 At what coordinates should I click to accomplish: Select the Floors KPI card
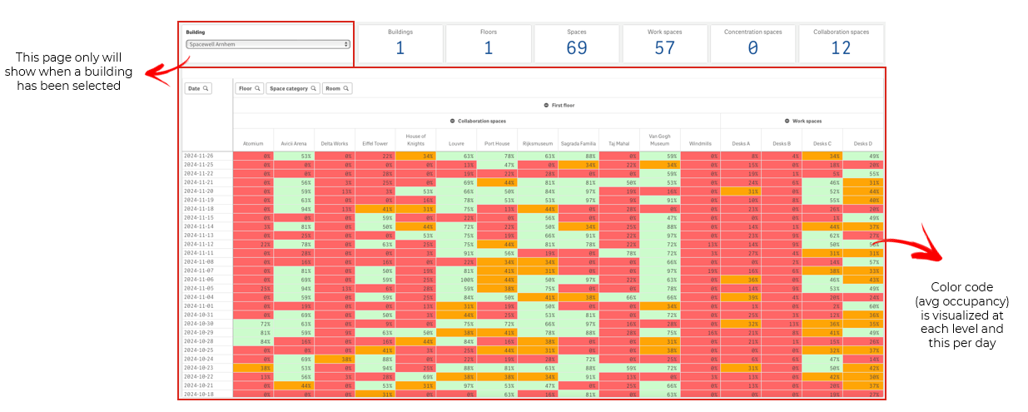[x=489, y=42]
